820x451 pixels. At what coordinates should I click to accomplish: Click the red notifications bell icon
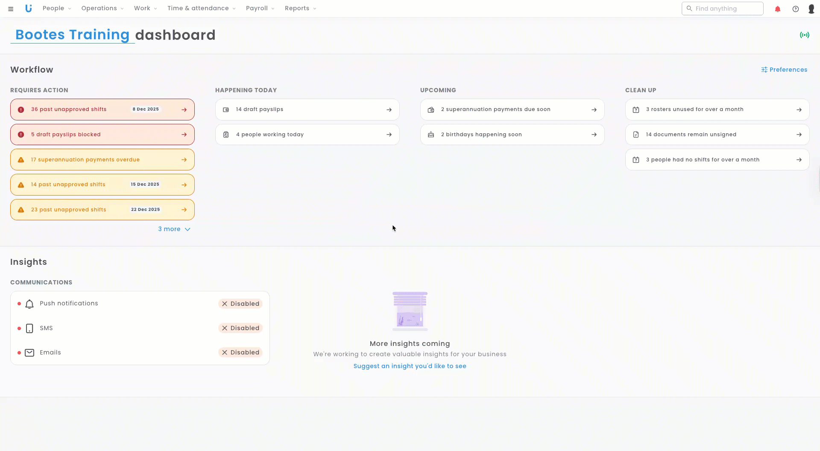coord(778,9)
